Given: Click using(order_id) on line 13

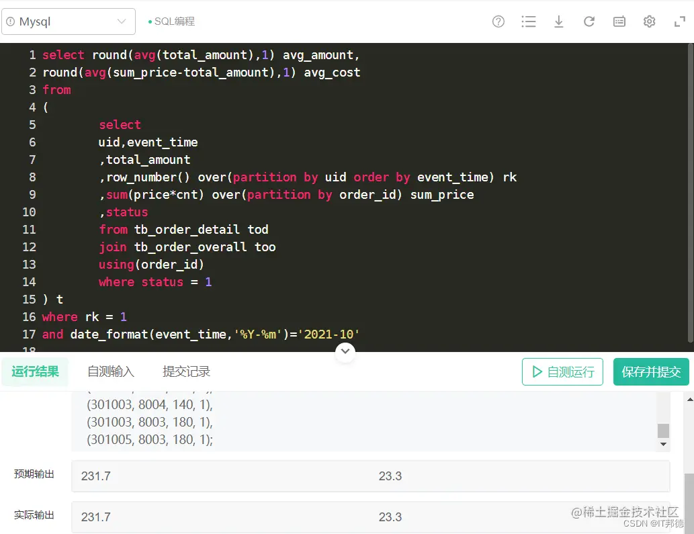Looking at the screenshot, I should [x=151, y=265].
